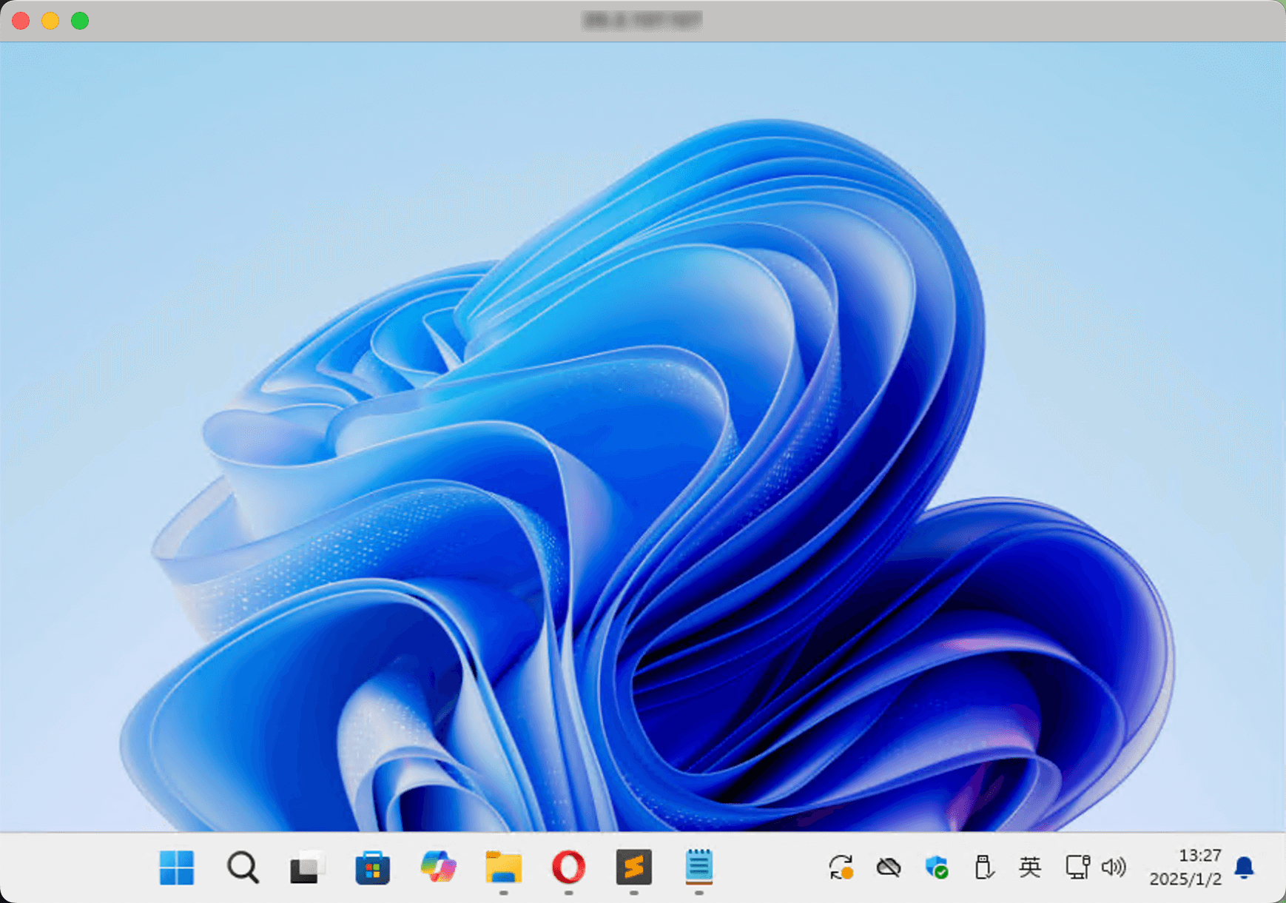Minimize the remote window (yellow button)
Screen dimensions: 1286x903
pos(50,21)
